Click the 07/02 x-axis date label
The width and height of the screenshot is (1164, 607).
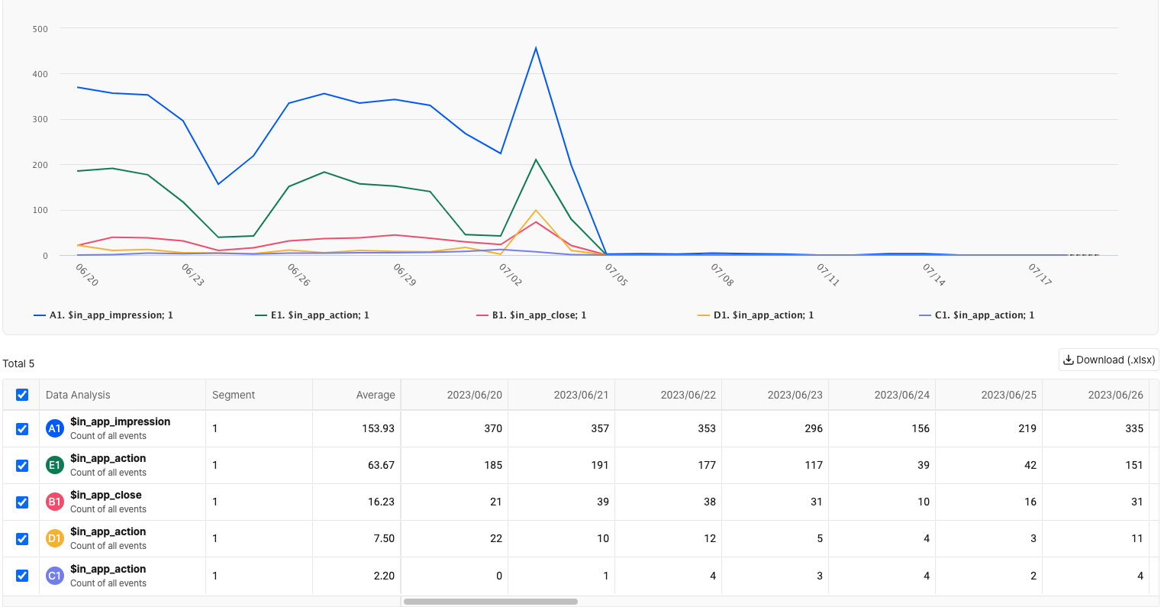(x=510, y=275)
